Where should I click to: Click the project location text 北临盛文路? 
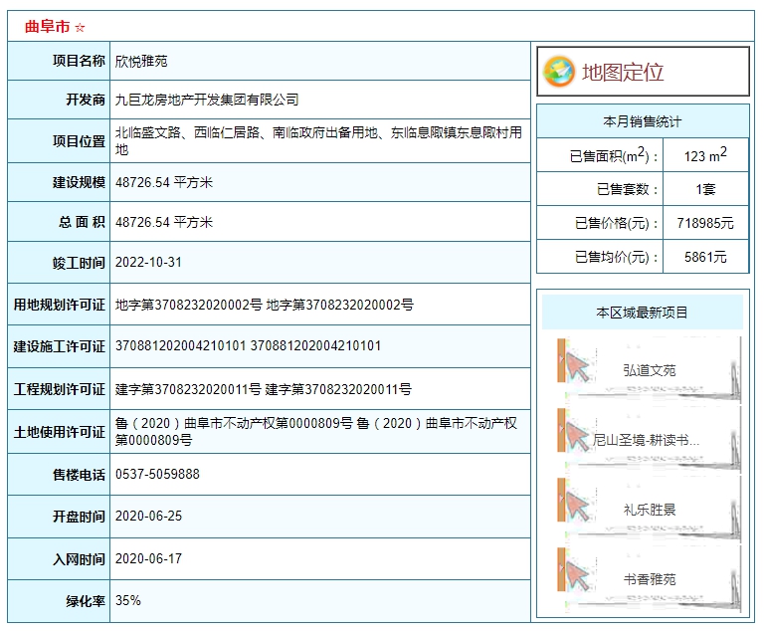pos(148,132)
